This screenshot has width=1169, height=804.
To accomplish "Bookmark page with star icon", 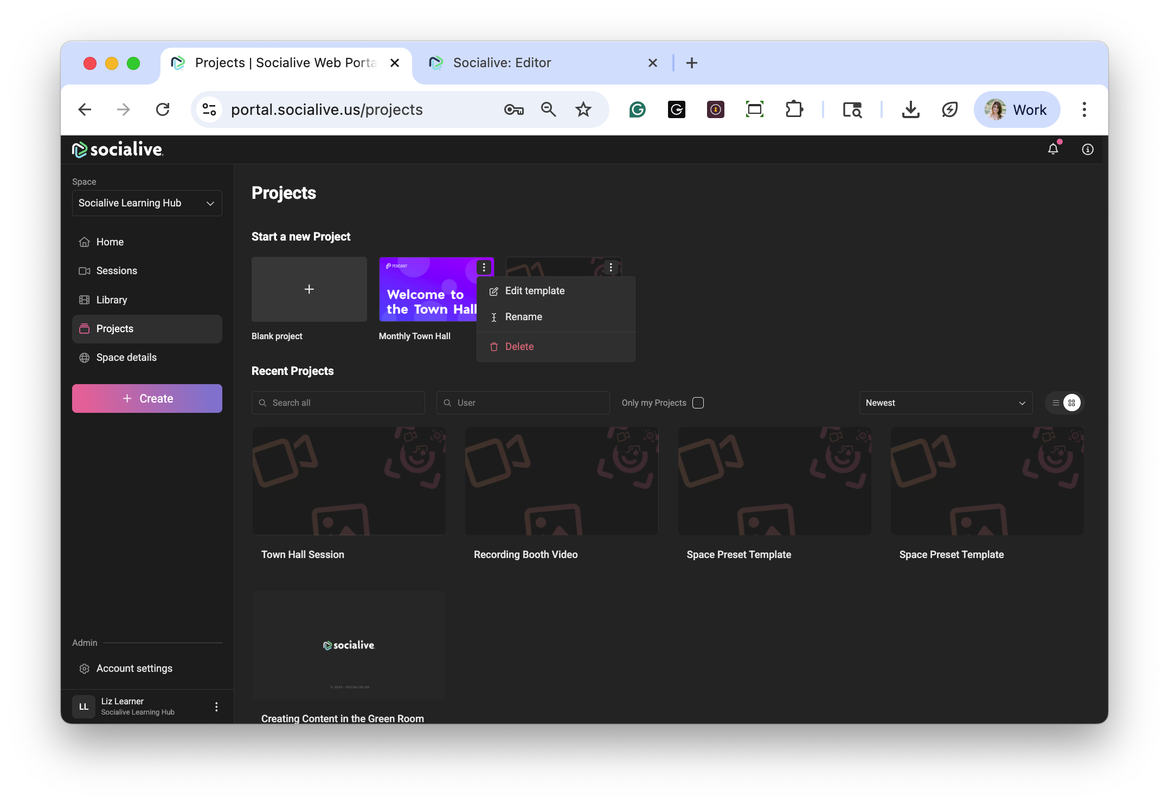I will [x=583, y=109].
